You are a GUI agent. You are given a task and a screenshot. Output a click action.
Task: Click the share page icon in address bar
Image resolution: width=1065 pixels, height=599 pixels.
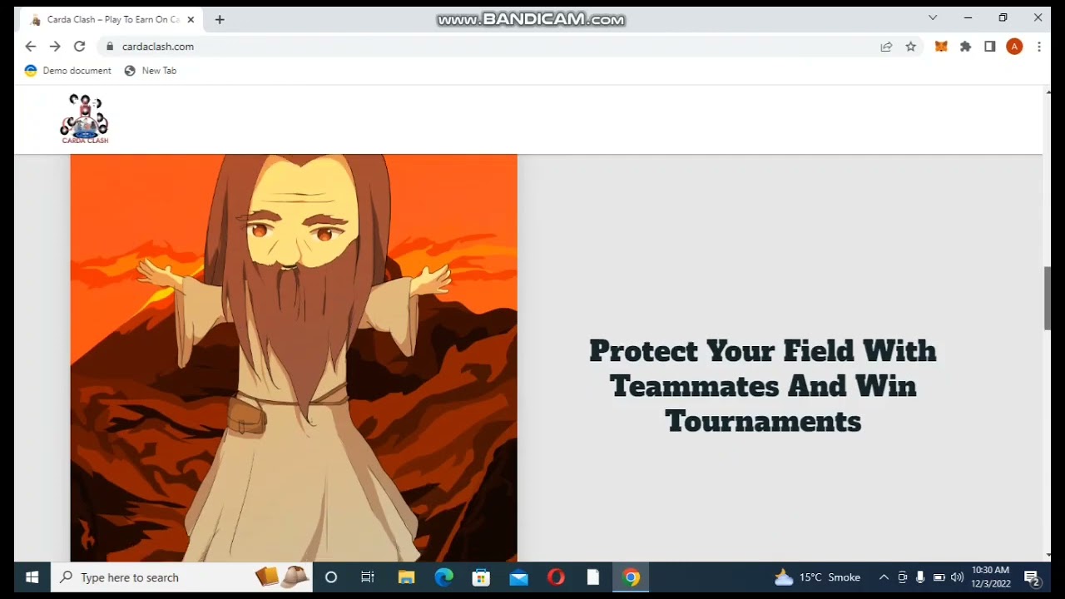tap(886, 47)
